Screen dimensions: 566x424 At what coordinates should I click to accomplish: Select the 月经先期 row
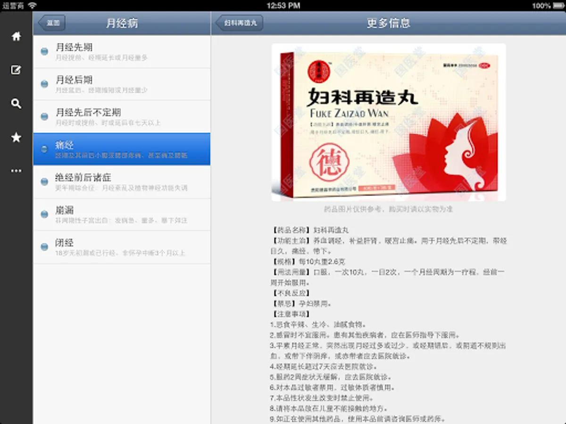(x=122, y=51)
